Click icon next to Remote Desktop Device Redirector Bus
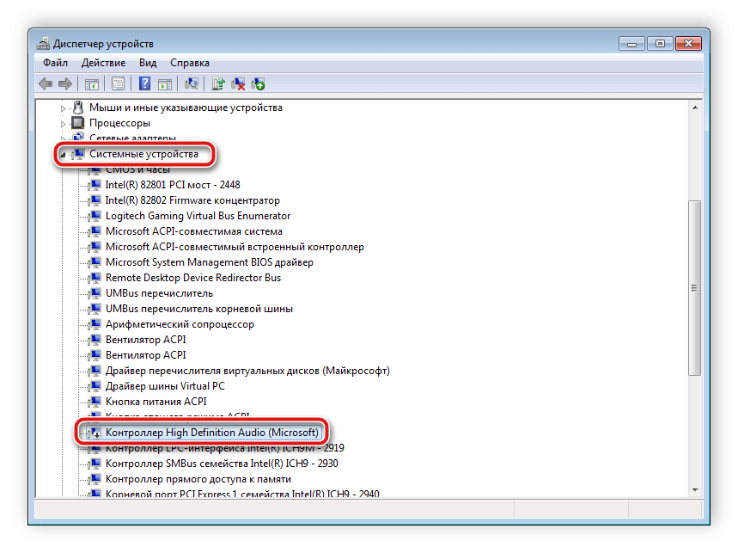 95,278
